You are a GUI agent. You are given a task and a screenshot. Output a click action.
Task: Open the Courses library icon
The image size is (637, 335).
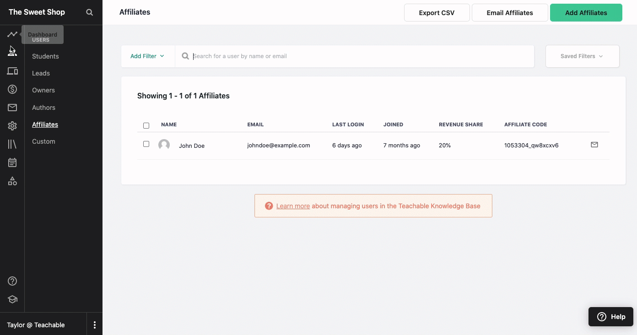pos(12,144)
